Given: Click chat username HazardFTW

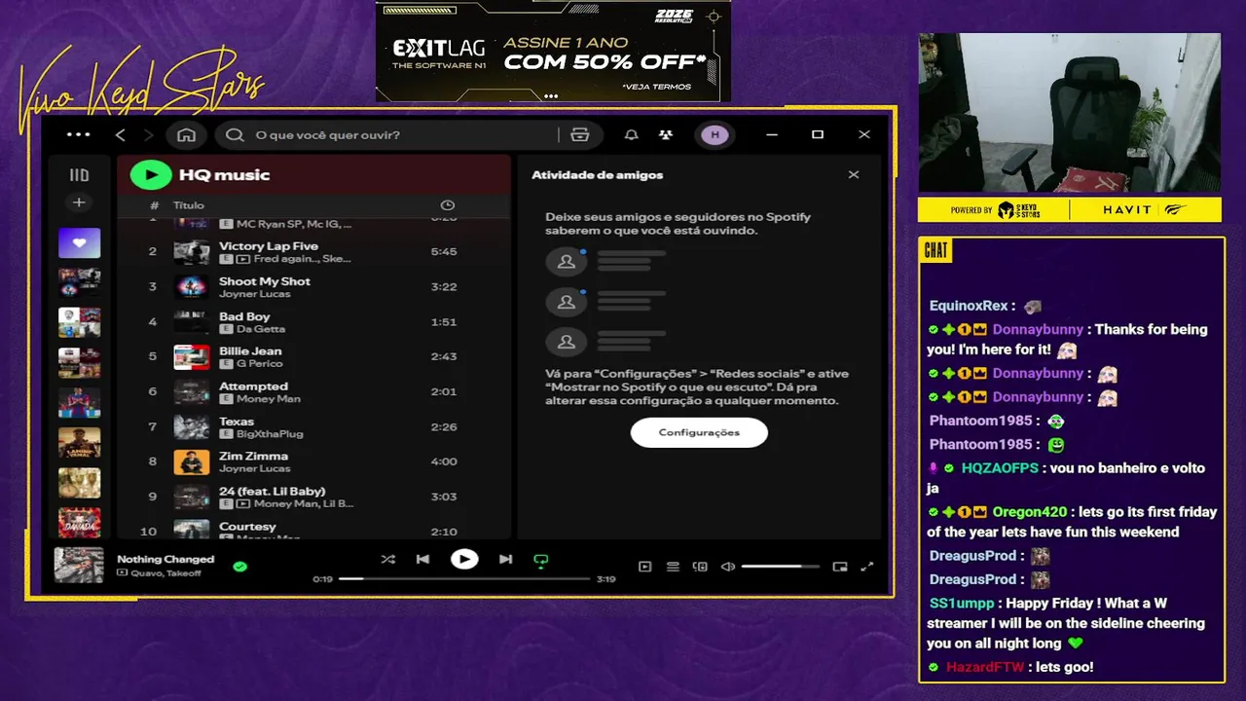Looking at the screenshot, I should 985,667.
